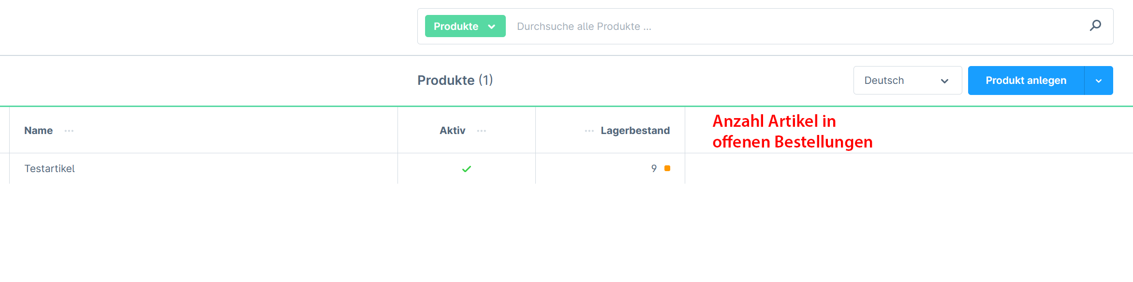Click the green active checkmark for Testartikel
The width and height of the screenshot is (1133, 282).
pyautogui.click(x=467, y=169)
